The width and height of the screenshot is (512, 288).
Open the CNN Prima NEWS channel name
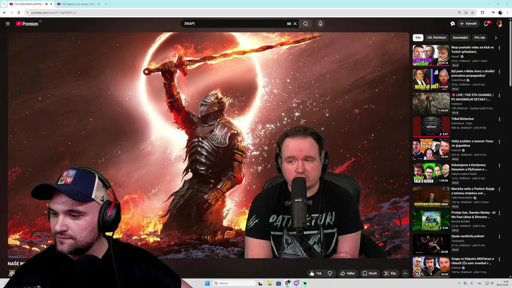pyautogui.click(x=462, y=198)
